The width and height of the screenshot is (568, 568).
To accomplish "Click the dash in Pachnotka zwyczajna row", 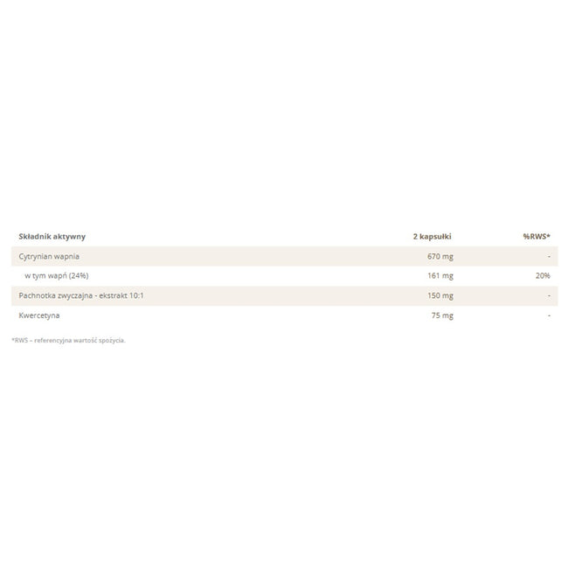I will point(549,295).
